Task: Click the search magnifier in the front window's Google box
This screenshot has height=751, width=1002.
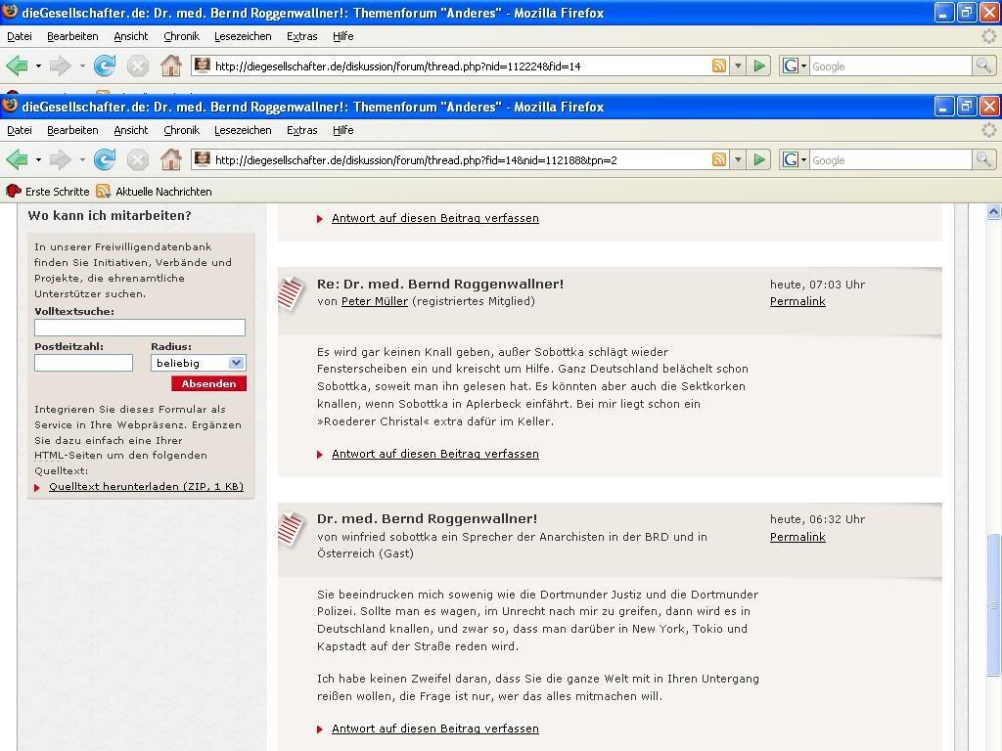Action: pyautogui.click(x=983, y=159)
